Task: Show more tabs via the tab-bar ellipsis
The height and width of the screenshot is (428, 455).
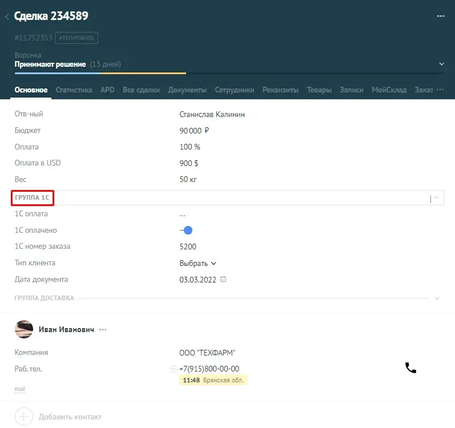Action: pos(440,90)
